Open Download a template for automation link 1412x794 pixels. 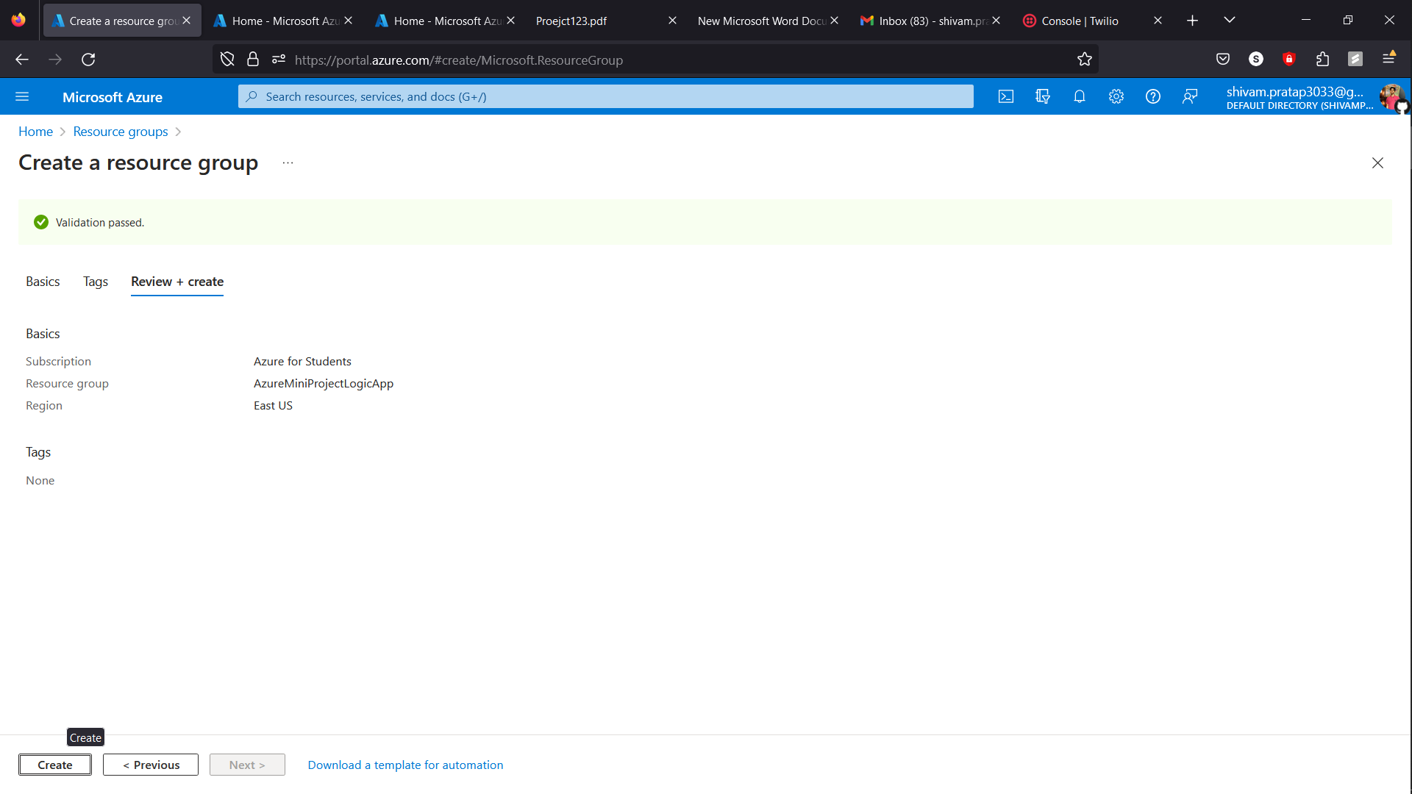(x=405, y=765)
